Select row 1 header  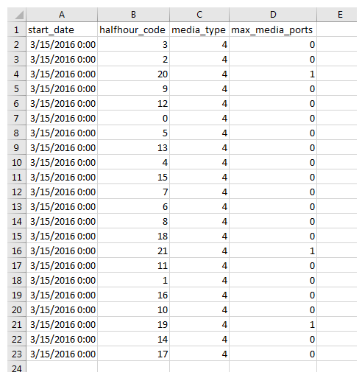point(17,29)
